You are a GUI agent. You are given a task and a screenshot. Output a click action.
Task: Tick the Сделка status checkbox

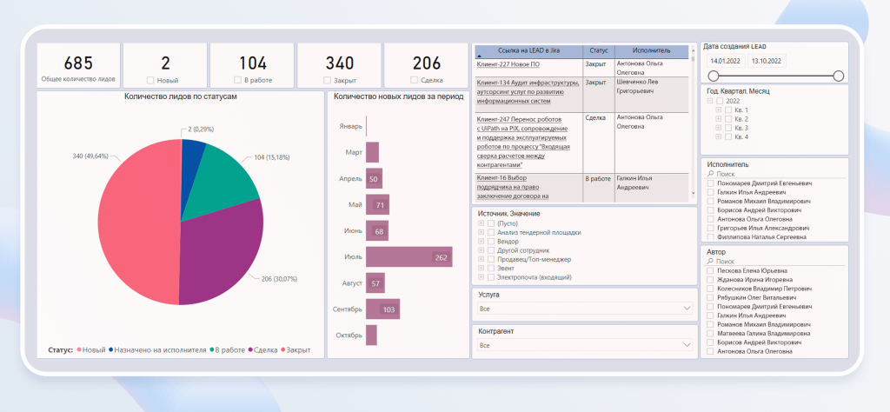(414, 81)
